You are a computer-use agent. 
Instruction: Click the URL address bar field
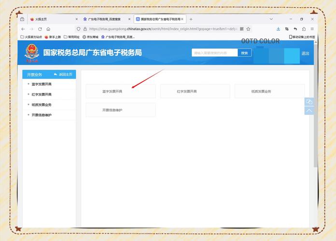(163, 29)
